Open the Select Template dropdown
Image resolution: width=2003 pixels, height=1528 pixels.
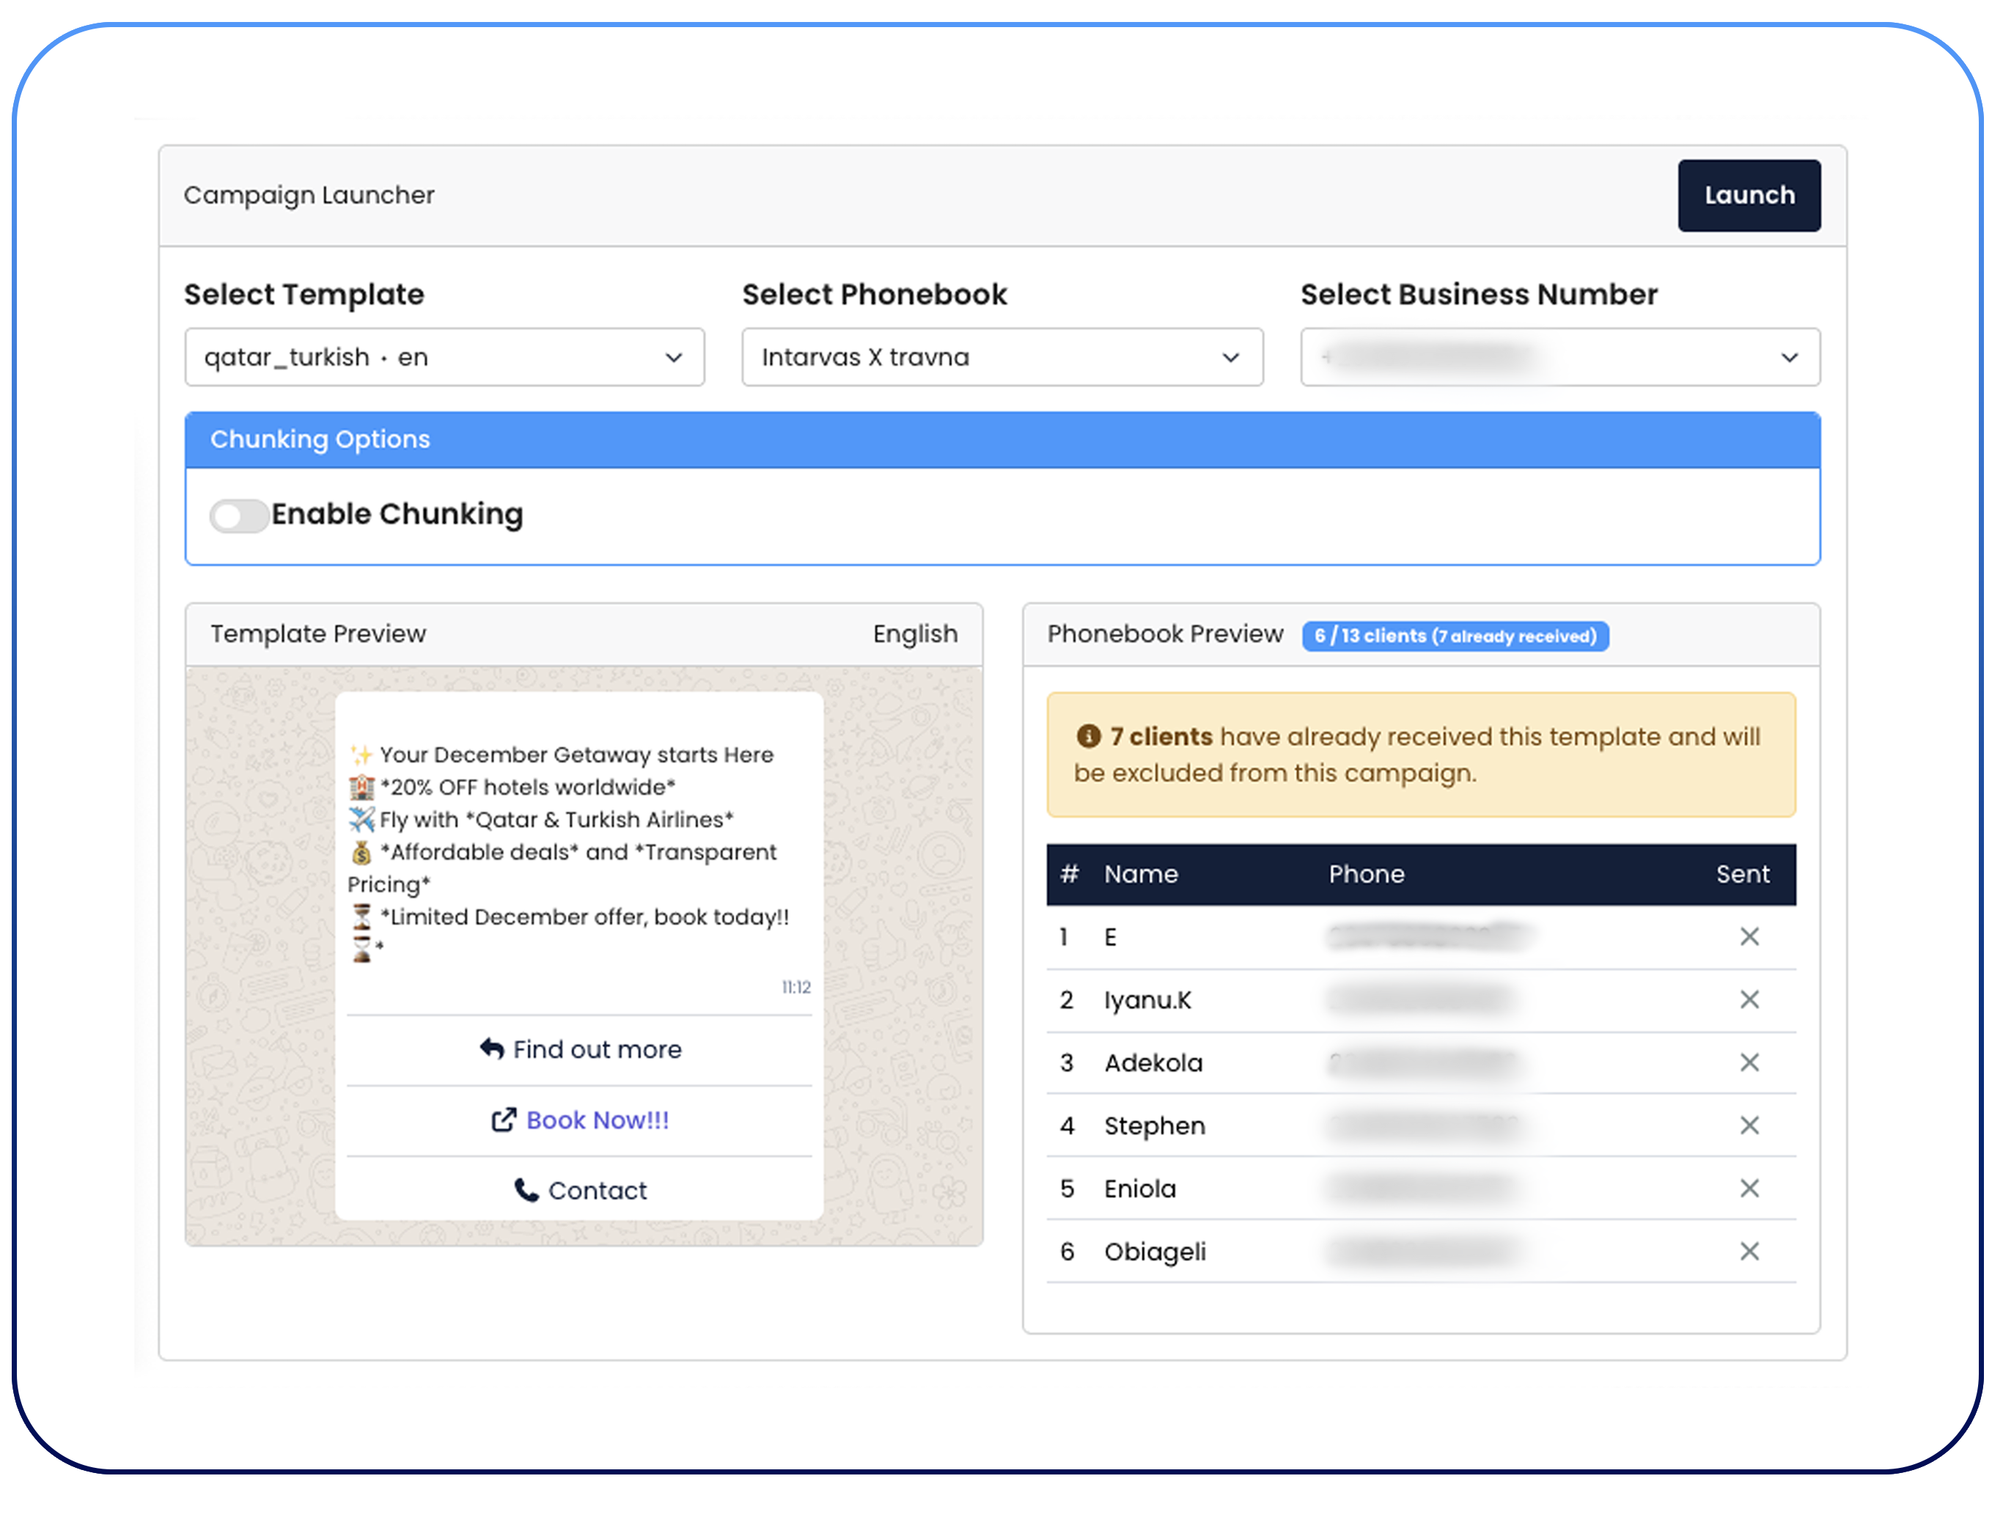coord(444,358)
